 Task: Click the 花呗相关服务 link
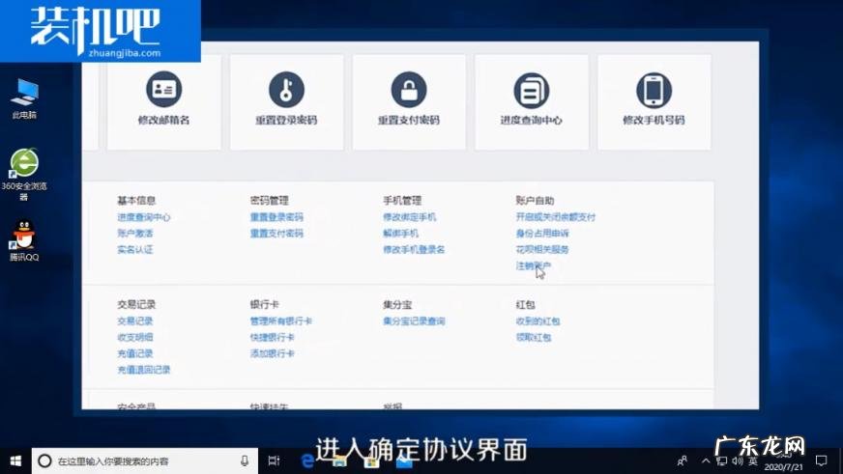542,249
